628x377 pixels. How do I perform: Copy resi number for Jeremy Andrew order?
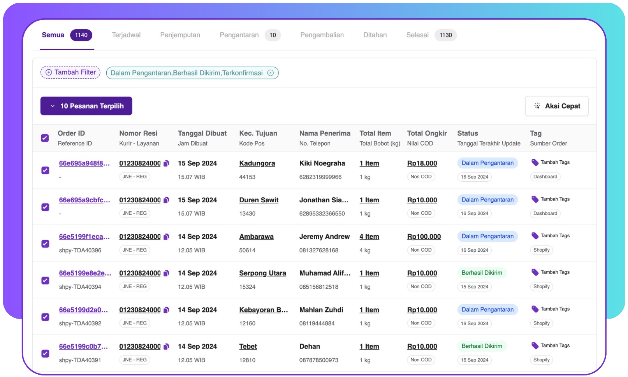tap(166, 237)
